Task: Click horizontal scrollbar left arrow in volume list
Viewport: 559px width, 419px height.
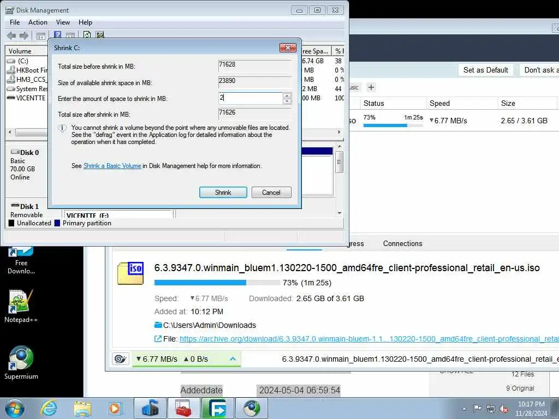Action: pos(10,132)
